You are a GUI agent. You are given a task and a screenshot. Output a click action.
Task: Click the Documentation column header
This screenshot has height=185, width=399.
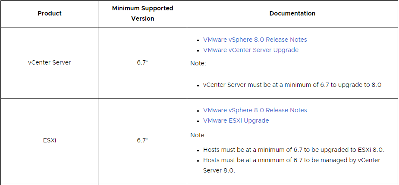pos(292,13)
